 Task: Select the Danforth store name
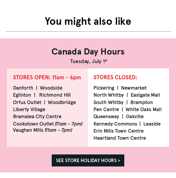(23, 88)
